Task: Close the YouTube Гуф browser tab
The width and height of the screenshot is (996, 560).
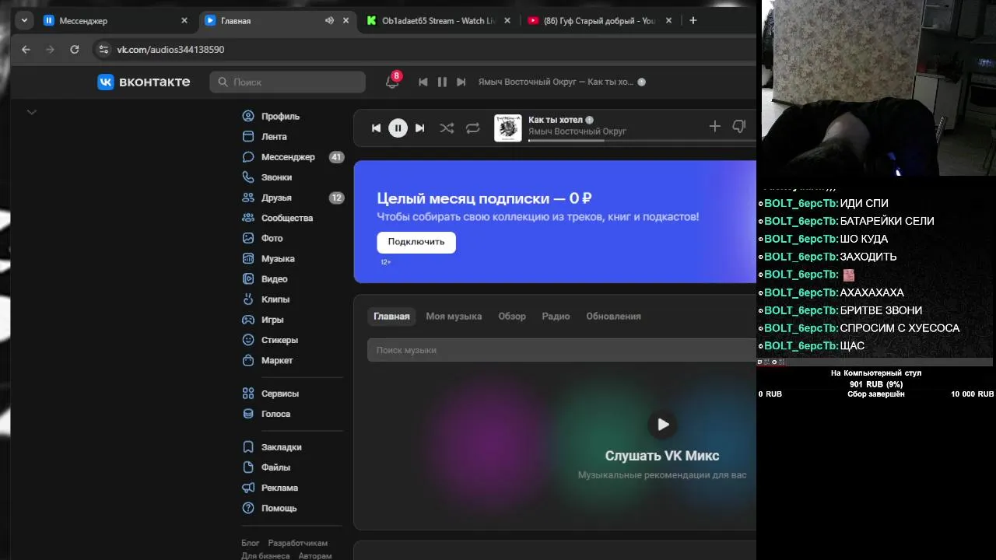Action: (668, 21)
